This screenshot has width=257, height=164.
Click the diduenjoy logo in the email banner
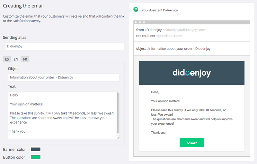click(x=191, y=73)
